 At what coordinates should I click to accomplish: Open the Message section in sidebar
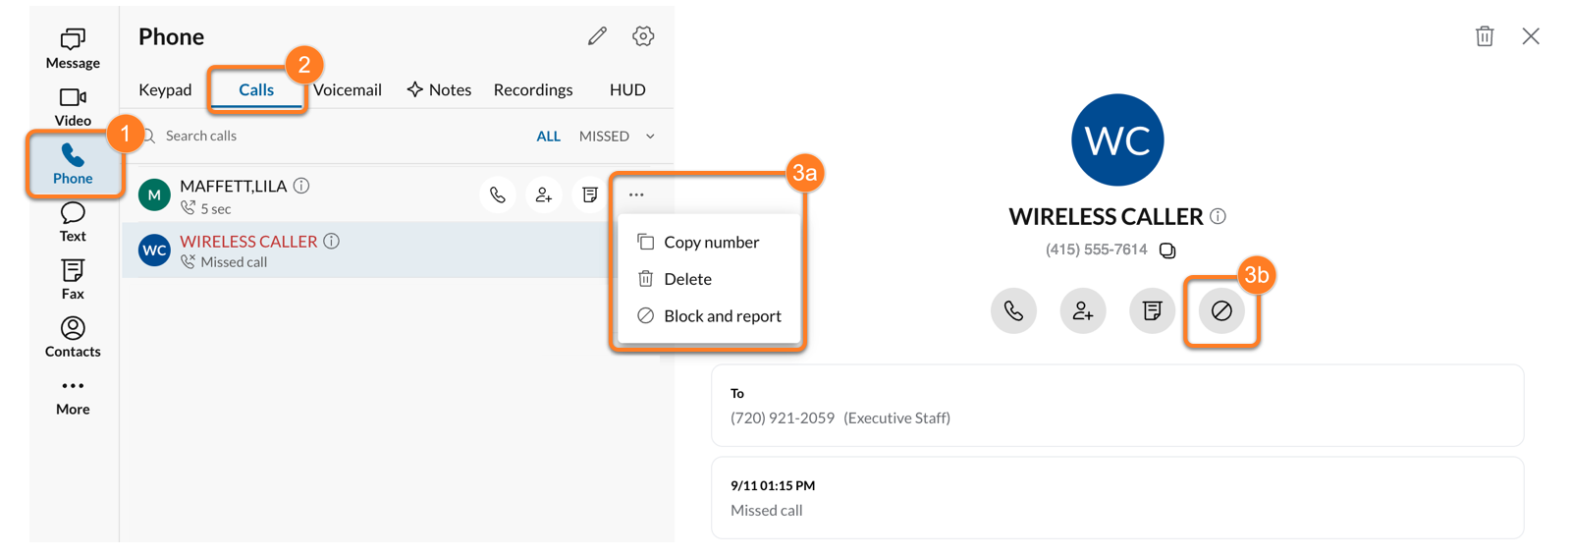[73, 48]
